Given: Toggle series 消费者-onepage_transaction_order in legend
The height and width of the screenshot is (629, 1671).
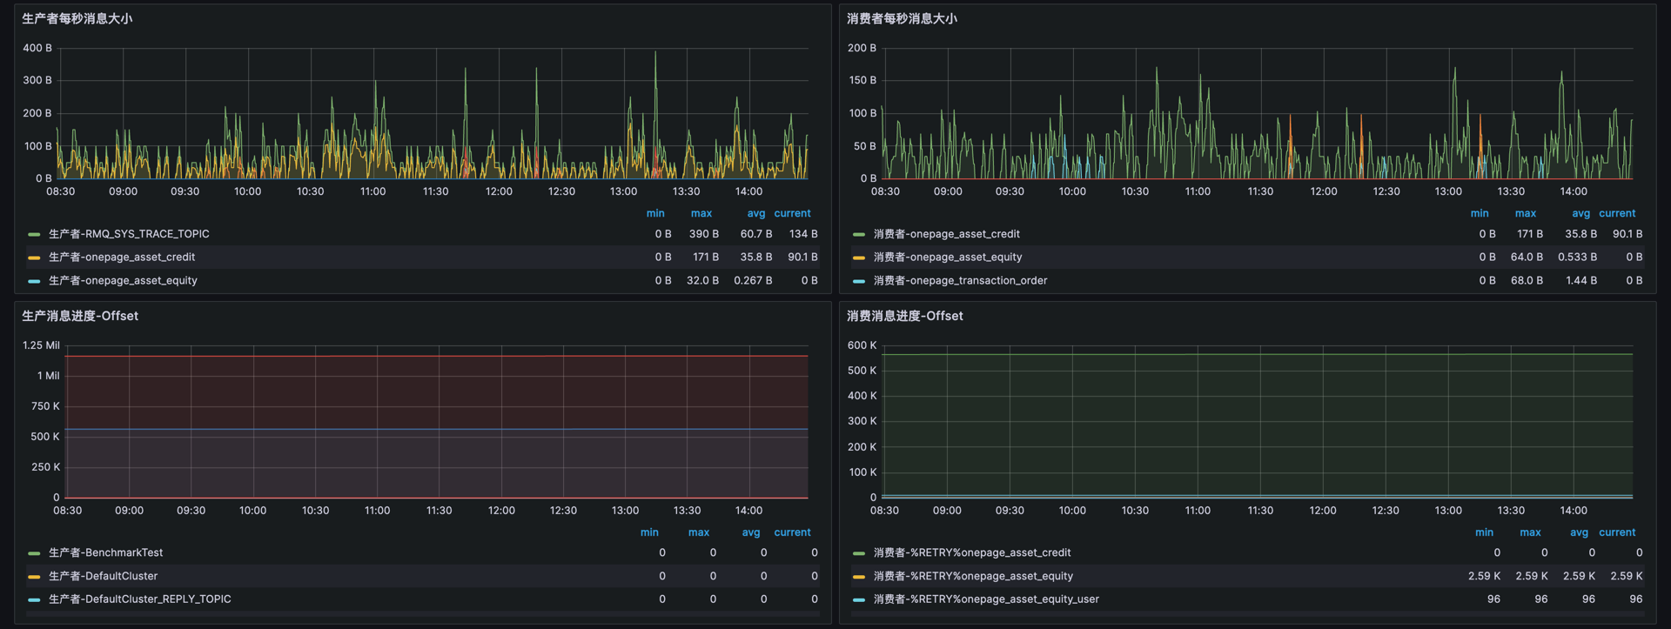Looking at the screenshot, I should (x=961, y=280).
